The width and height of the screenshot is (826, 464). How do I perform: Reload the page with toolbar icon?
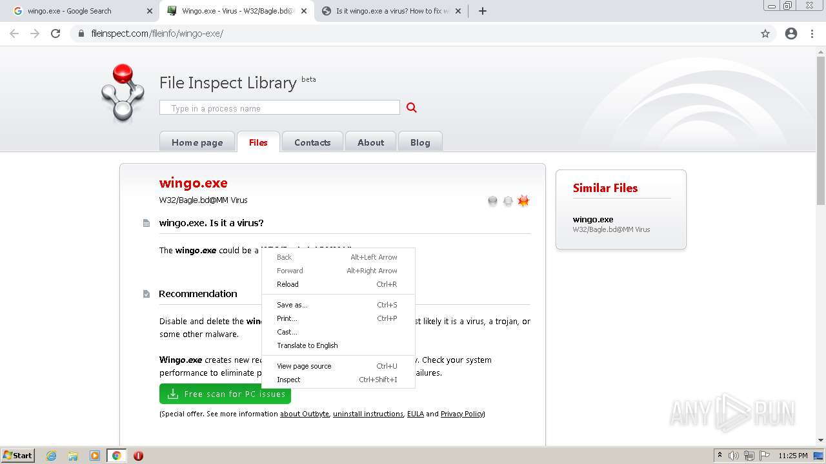tap(55, 34)
